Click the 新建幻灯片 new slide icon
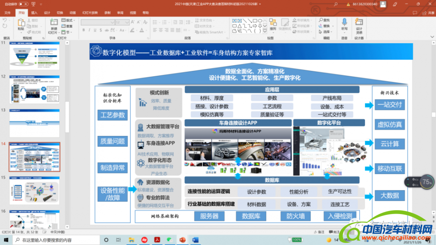 click(54, 22)
